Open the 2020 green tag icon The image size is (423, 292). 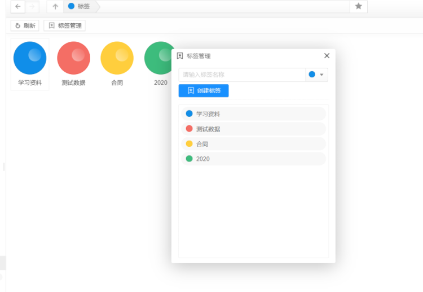tap(160, 58)
